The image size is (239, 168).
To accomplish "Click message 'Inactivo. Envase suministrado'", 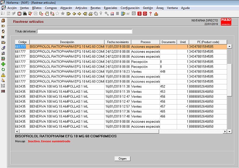I will (49, 141).
